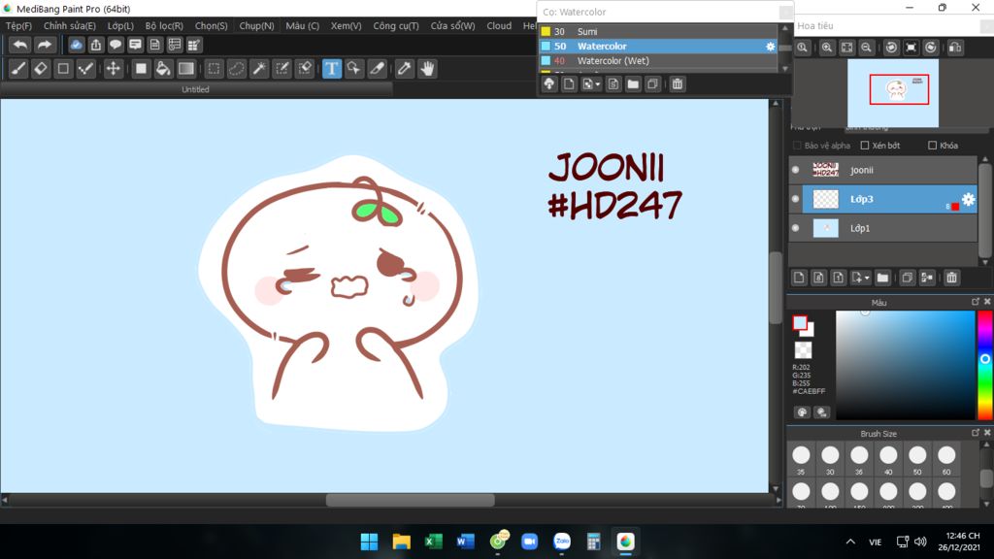Image resolution: width=994 pixels, height=559 pixels.
Task: Hide the Lớp1 layer
Action: tap(796, 228)
